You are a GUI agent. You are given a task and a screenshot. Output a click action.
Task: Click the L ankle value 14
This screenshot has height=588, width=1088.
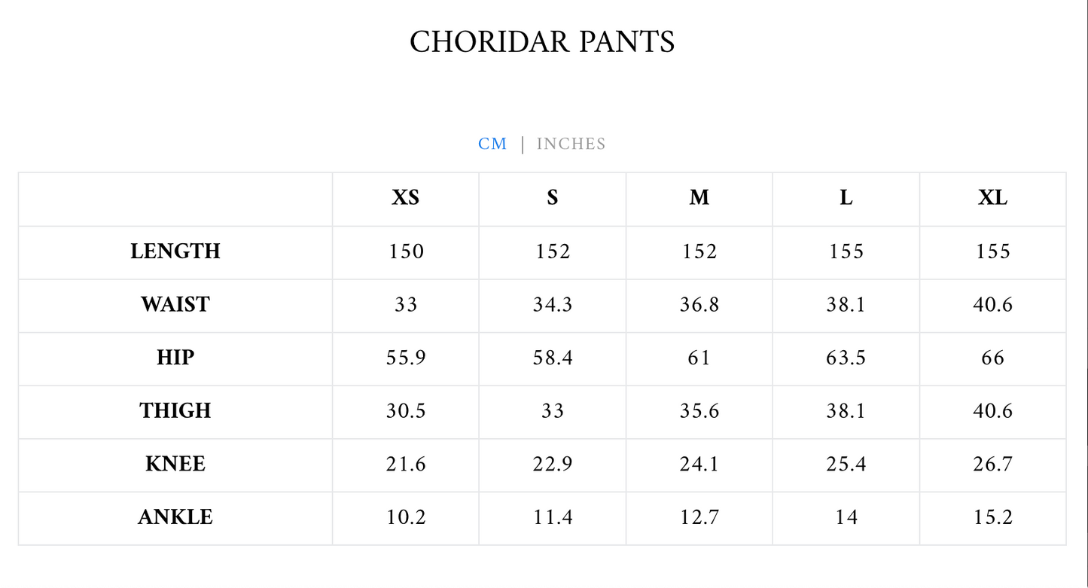coord(846,517)
